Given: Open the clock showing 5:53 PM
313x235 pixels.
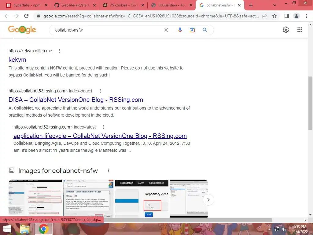Looking at the screenshot, I should pos(300,229).
